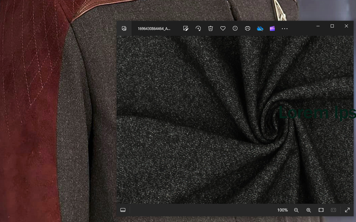Open Clipchamp video editor icon

tap(272, 28)
